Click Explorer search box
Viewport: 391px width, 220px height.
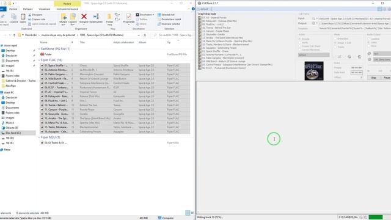pos(173,35)
